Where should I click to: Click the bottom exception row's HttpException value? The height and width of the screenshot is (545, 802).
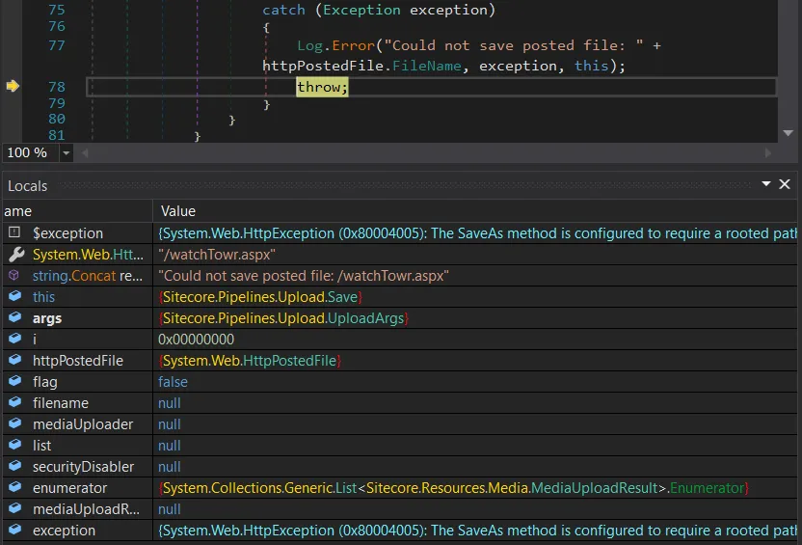pyautogui.click(x=477, y=531)
